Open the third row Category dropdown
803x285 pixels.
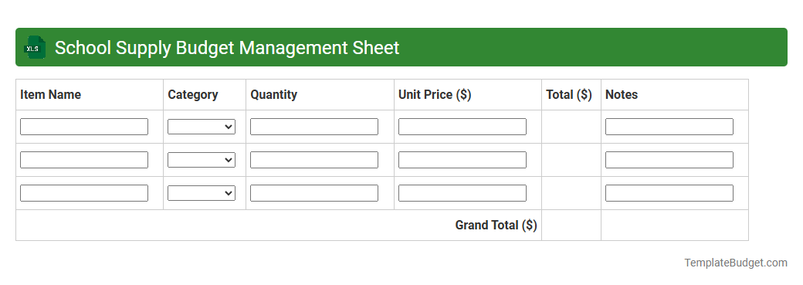202,193
